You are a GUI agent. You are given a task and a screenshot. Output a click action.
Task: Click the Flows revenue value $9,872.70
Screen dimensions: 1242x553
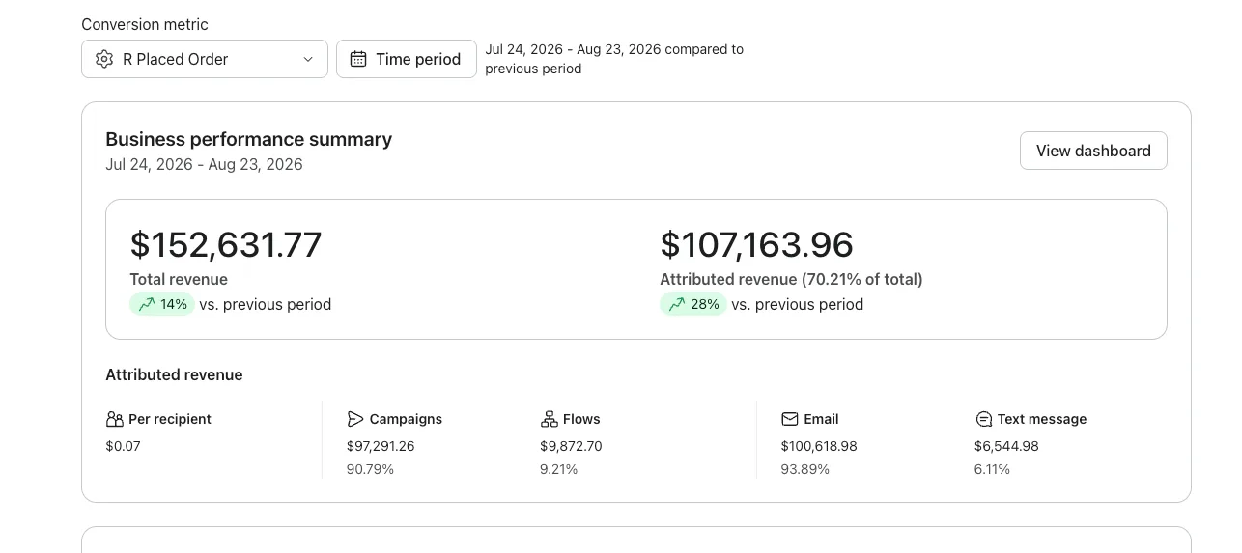click(571, 446)
